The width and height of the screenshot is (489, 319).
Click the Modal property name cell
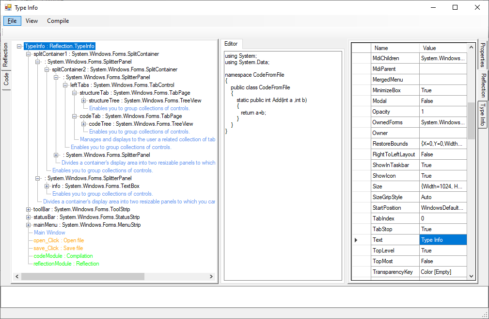[395, 101]
